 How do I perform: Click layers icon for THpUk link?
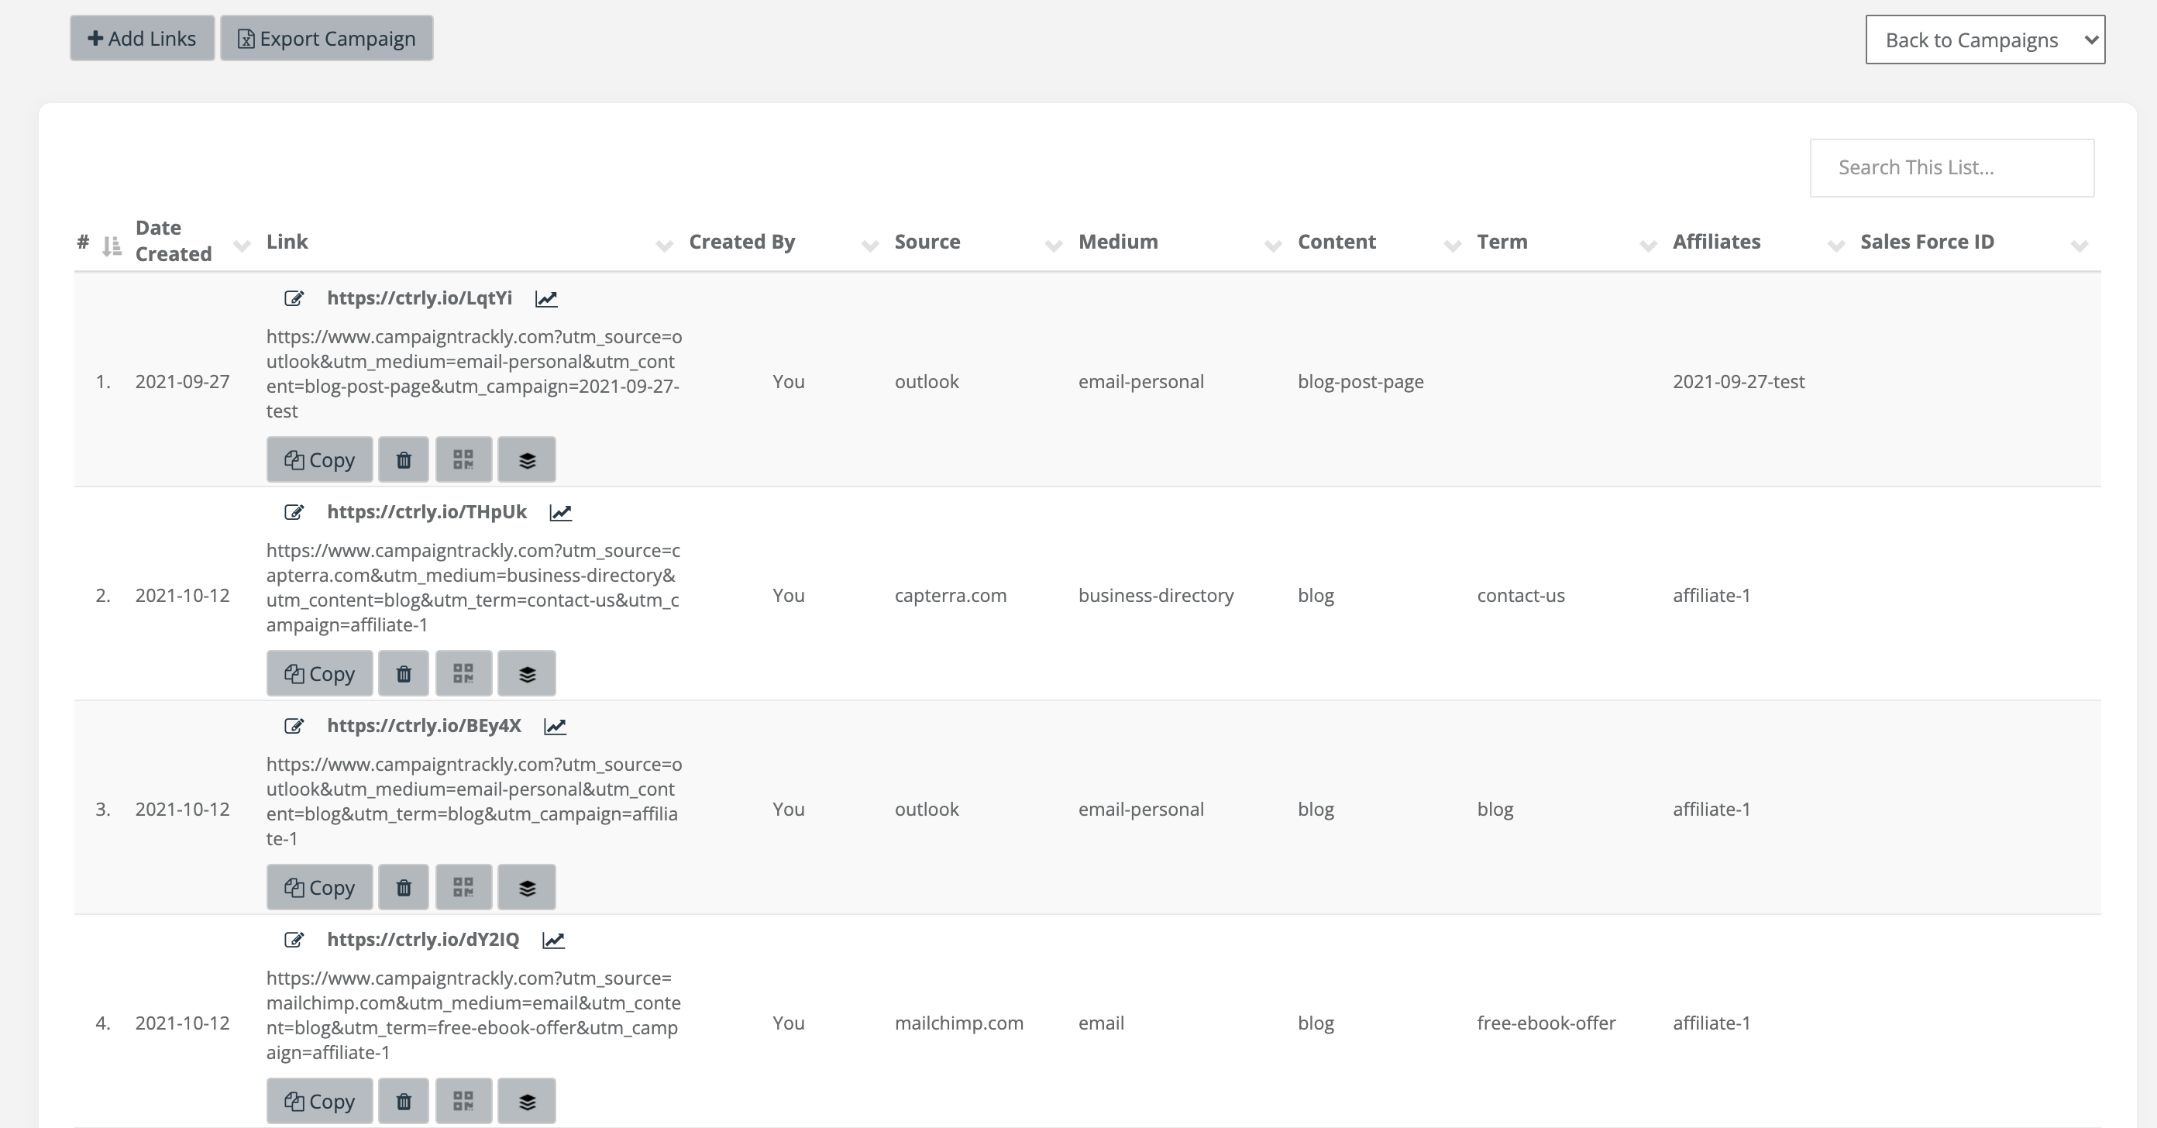pos(527,673)
